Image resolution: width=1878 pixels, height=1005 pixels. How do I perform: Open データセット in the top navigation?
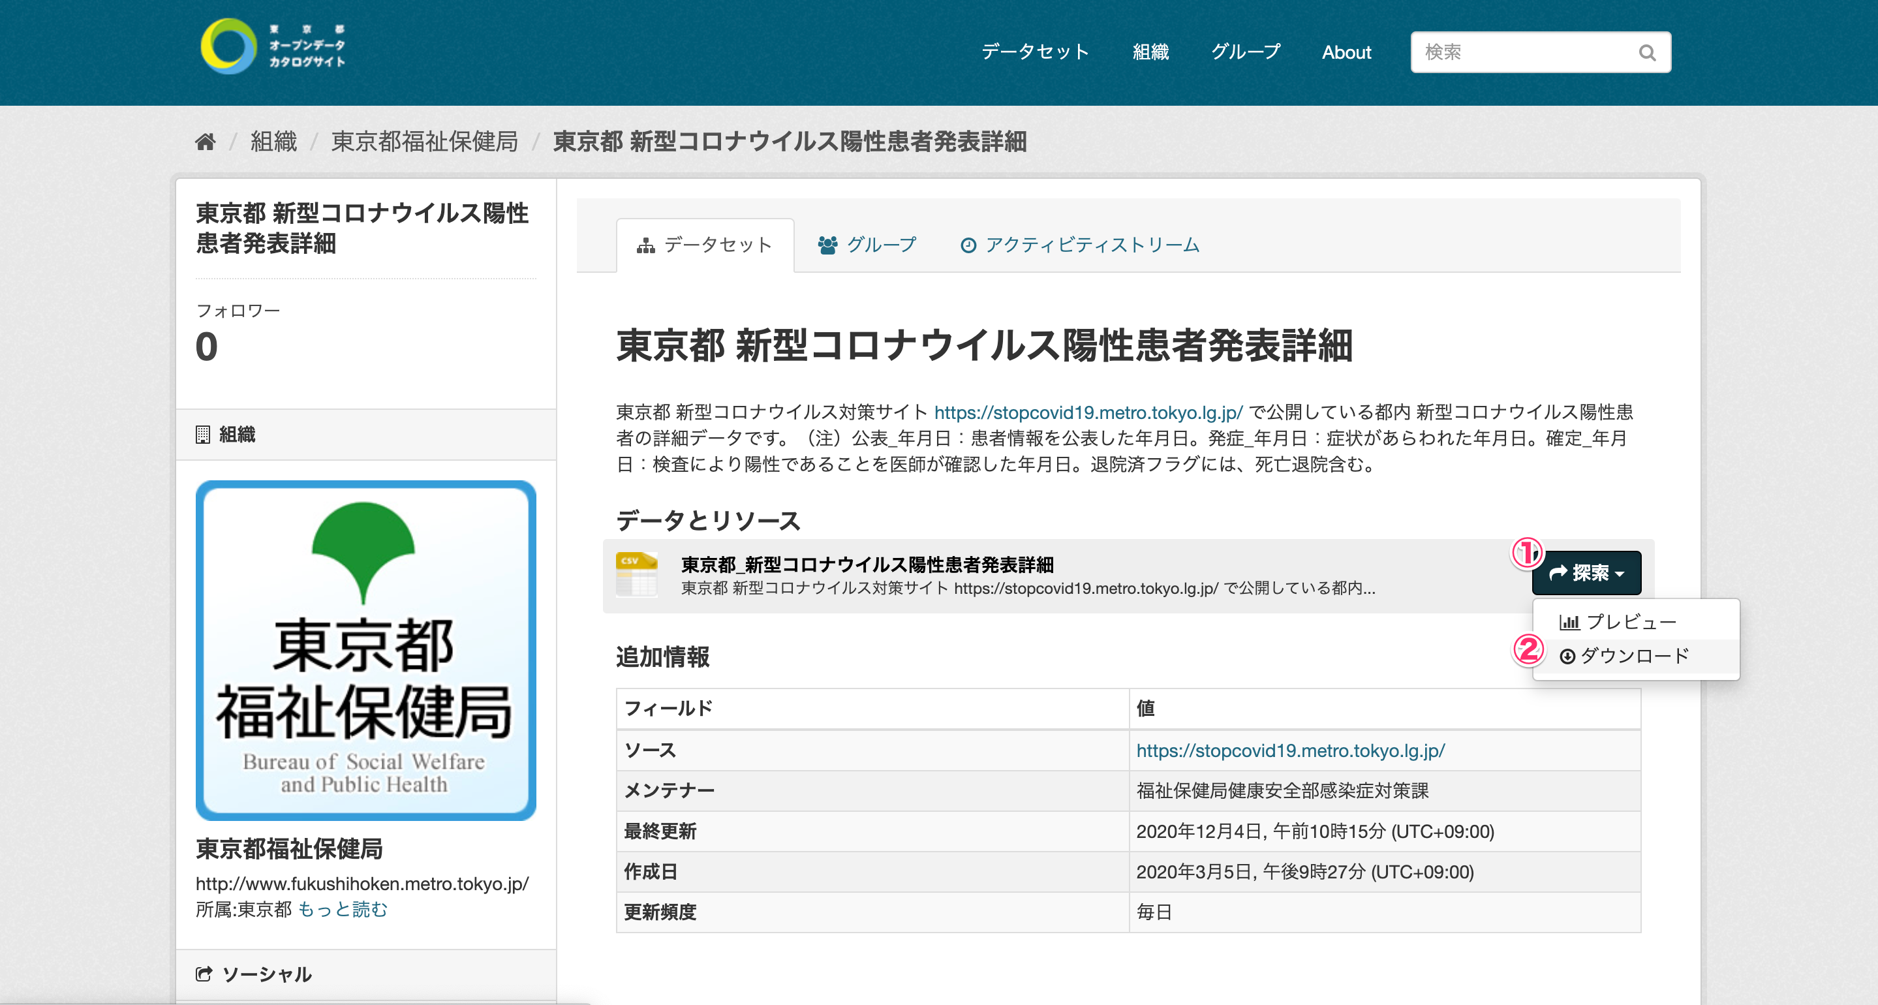(x=1035, y=52)
